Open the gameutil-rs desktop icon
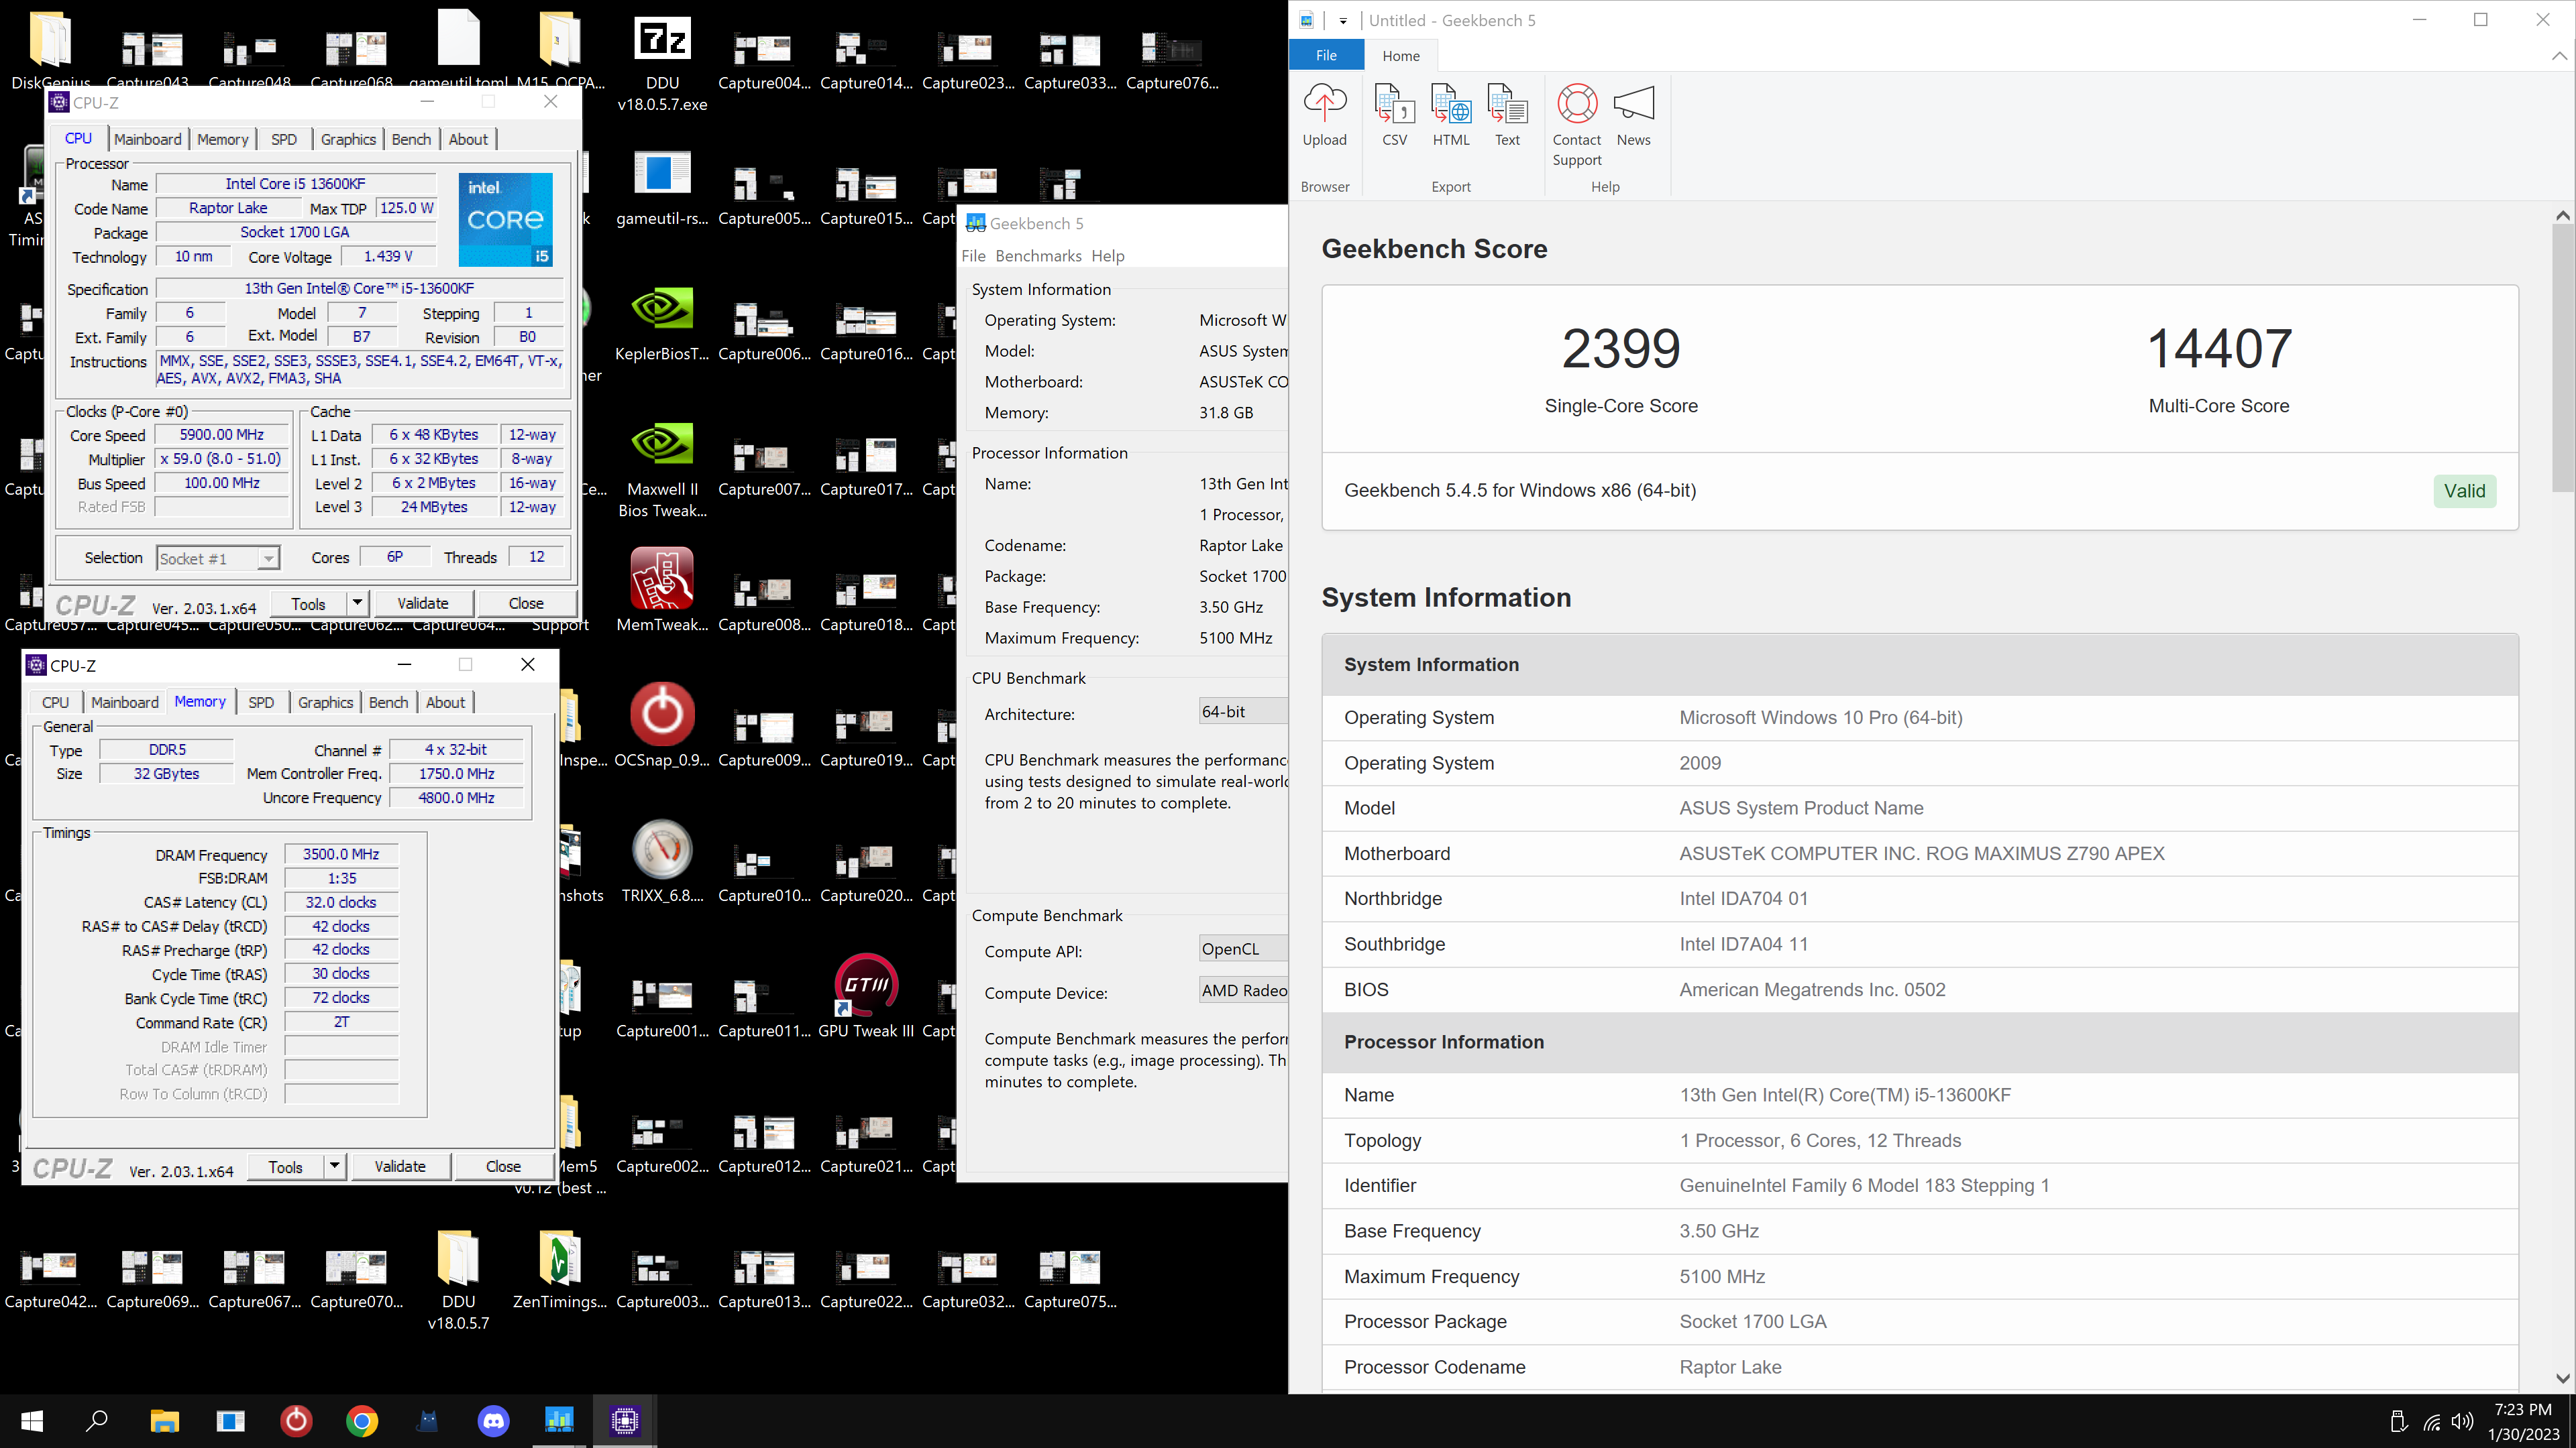2576x1448 pixels. coord(662,188)
